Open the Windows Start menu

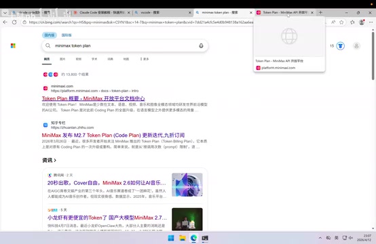pos(171,238)
